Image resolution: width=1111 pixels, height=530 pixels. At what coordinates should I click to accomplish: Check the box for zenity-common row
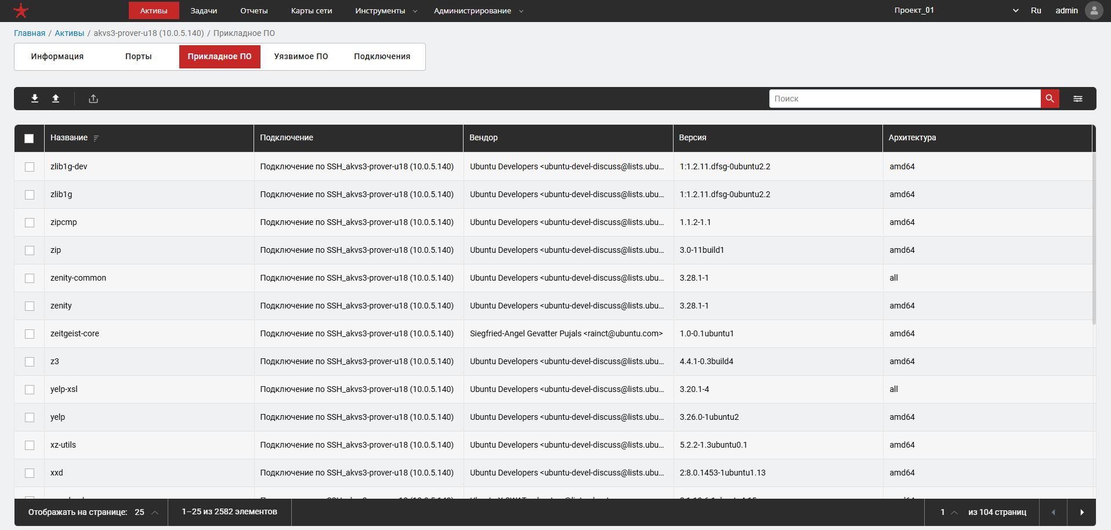[30, 278]
